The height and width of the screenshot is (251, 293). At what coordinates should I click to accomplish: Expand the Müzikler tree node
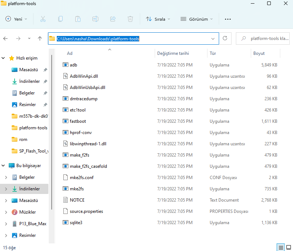pyautogui.click(x=6, y=212)
